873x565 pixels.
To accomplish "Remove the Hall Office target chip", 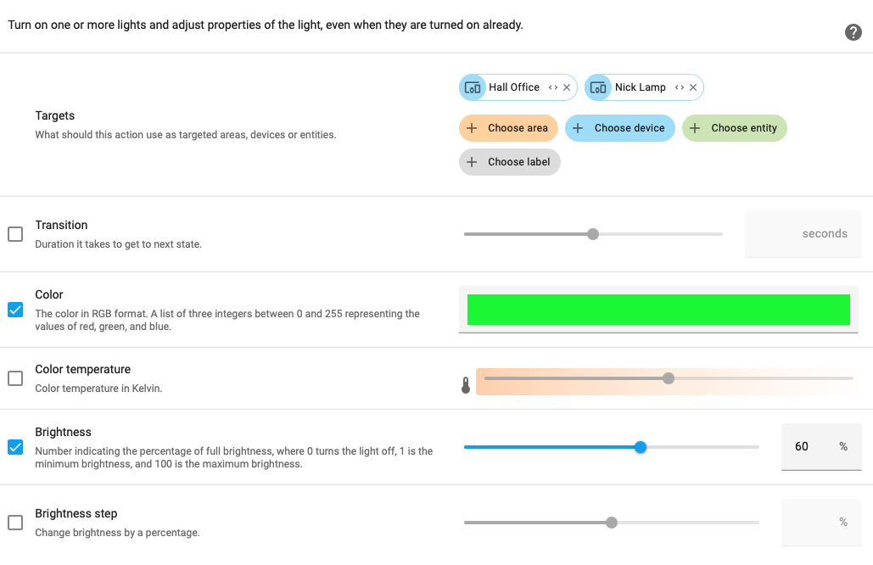I will coord(567,87).
